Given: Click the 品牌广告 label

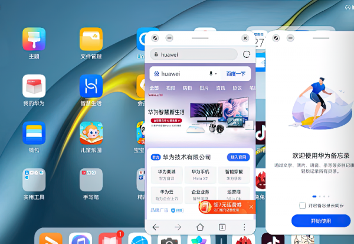Looking at the screenshot, I should click(x=159, y=210).
